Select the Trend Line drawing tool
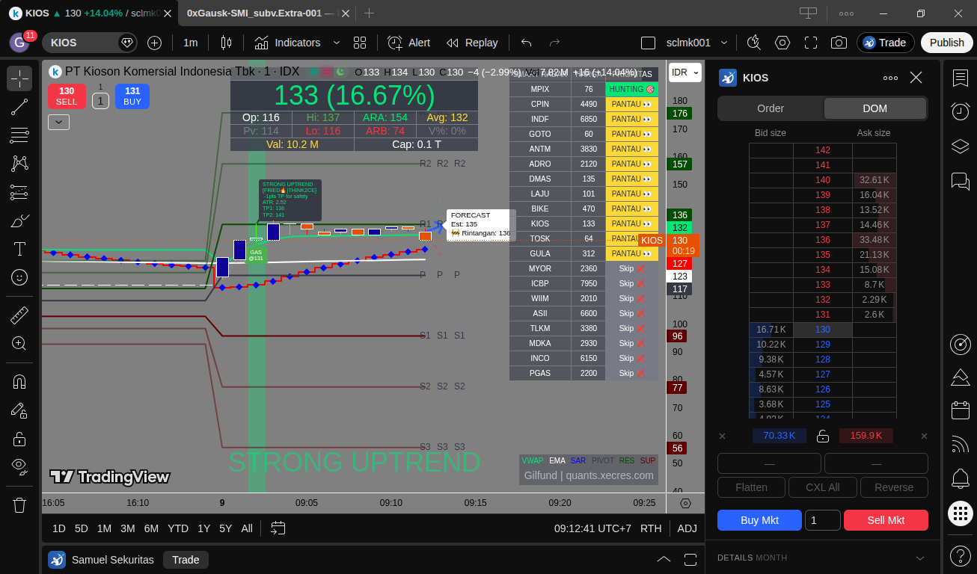 tap(19, 107)
